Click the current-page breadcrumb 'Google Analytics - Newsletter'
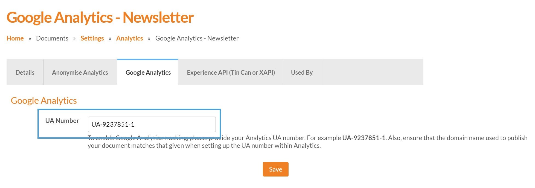The image size is (535, 188). click(197, 38)
